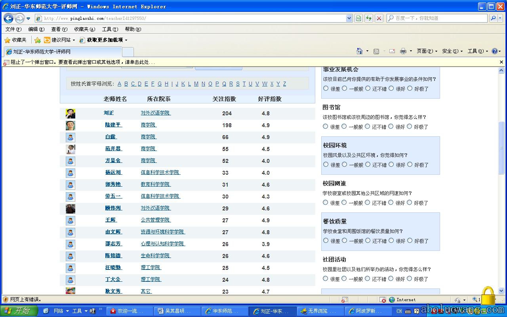Open the 帮助(H) menu
Image resolution: width=507 pixels, height=317 pixels.
pyautogui.click(x=133, y=29)
